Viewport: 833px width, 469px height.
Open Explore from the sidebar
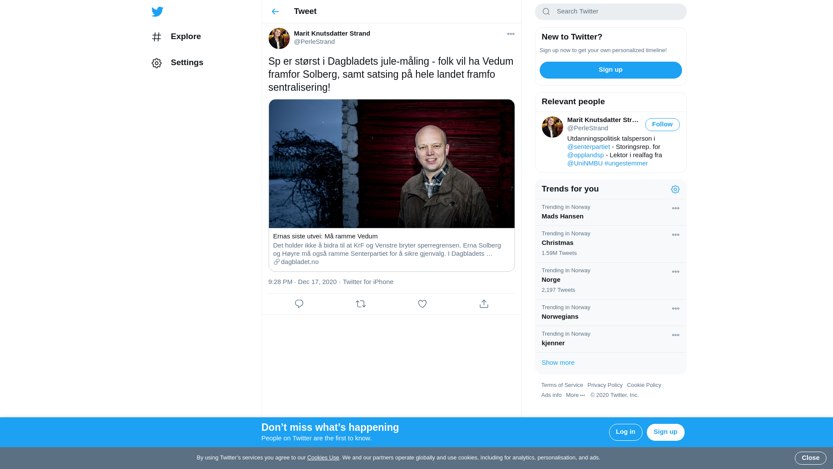[x=176, y=36]
